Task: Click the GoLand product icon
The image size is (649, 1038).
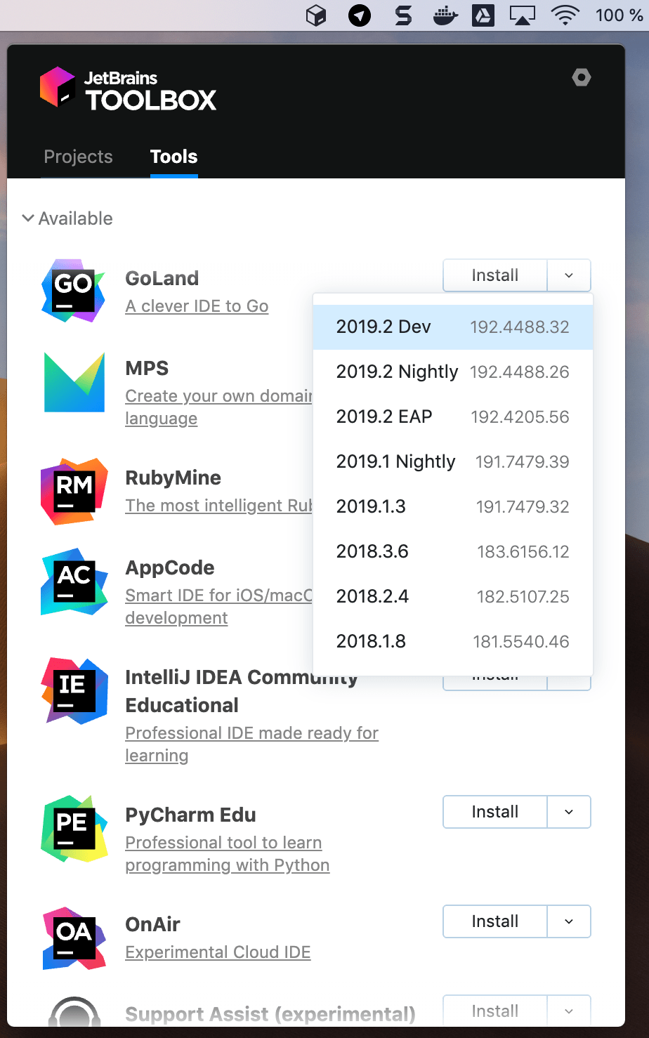Action: click(74, 290)
